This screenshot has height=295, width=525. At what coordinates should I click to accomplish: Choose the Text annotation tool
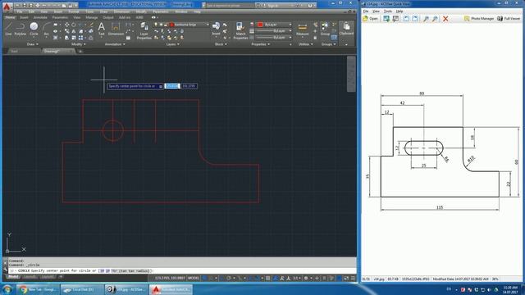[102, 29]
